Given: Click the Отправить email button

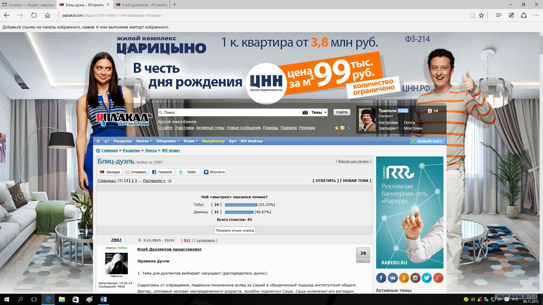Looking at the screenshot, I should pos(136,172).
